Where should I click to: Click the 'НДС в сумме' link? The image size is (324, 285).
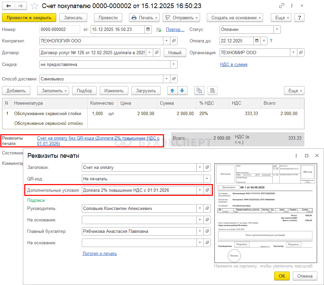pyautogui.click(x=234, y=64)
